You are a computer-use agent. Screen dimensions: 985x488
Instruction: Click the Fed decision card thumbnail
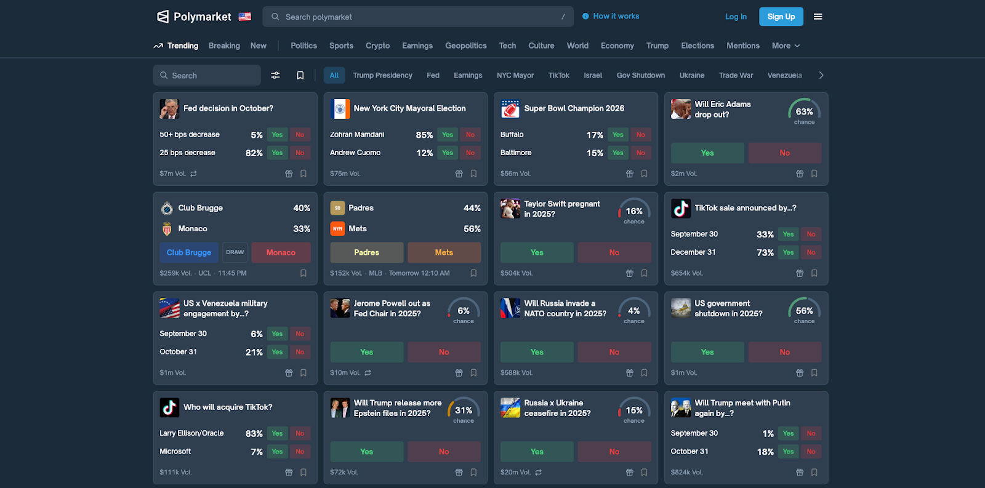coord(169,109)
